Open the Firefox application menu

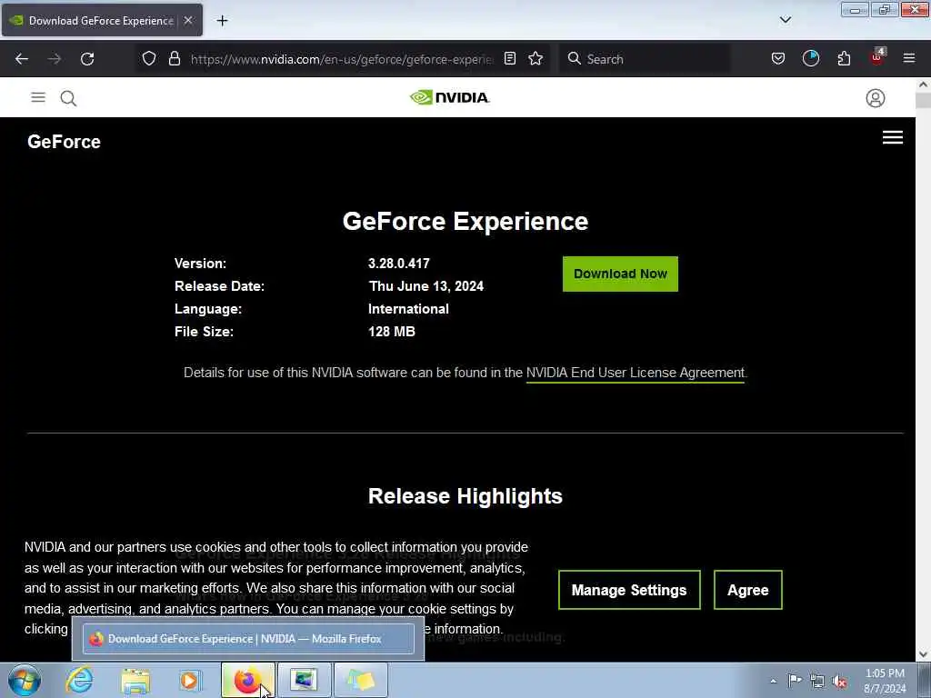click(x=909, y=59)
